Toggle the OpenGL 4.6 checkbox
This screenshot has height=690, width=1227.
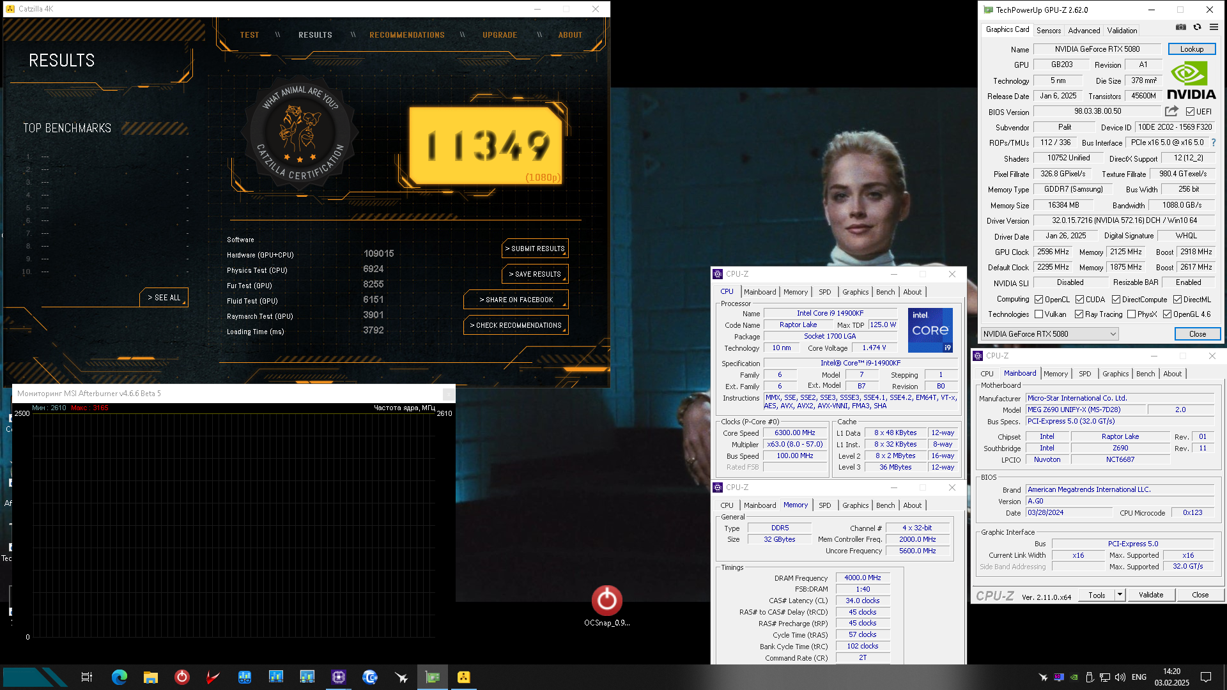click(1167, 314)
